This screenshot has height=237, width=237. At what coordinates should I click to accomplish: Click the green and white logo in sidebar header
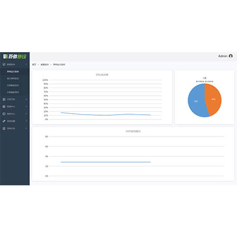click(15, 56)
